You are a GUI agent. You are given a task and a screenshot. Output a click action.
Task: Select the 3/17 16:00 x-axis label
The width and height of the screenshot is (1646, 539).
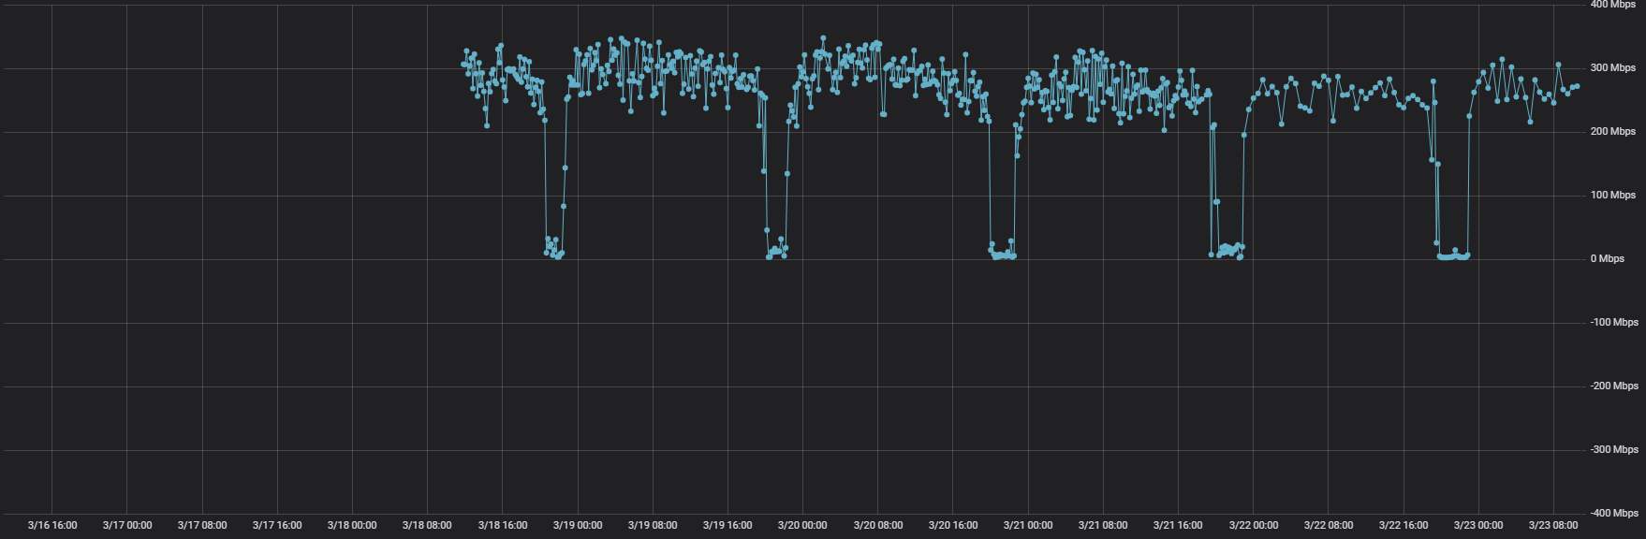pos(277,525)
